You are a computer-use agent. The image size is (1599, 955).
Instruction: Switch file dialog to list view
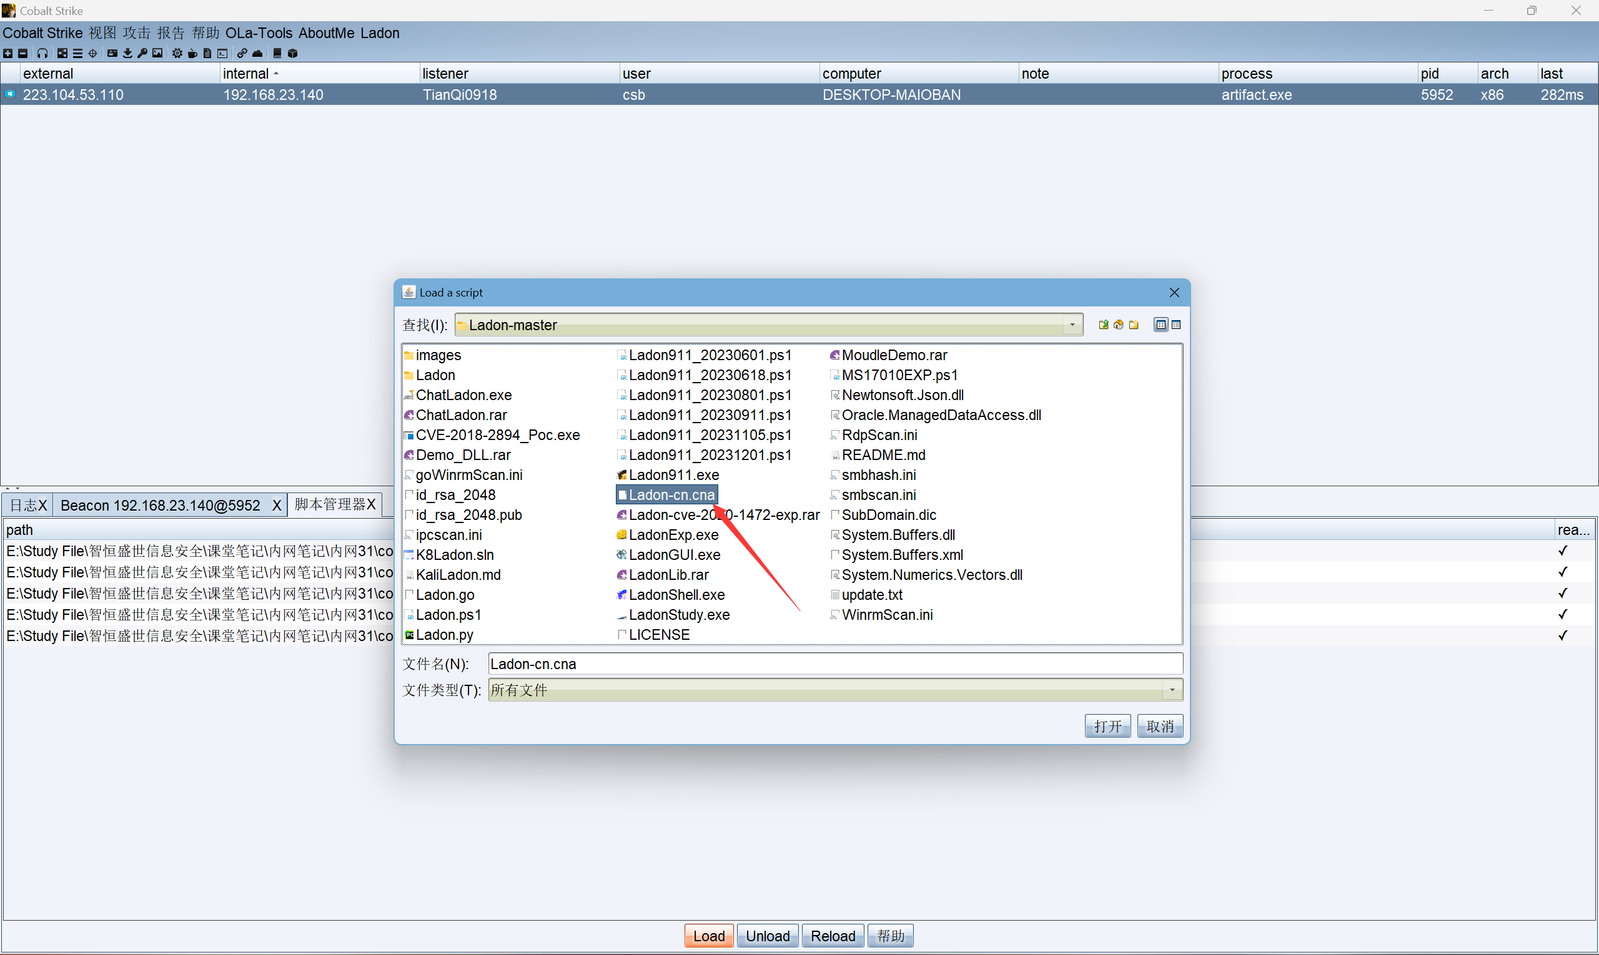coord(1161,325)
